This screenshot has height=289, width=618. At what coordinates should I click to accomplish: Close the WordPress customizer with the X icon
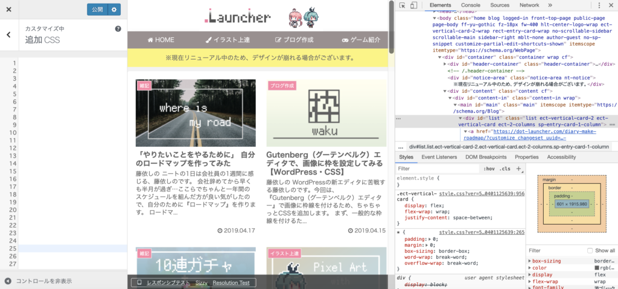click(9, 10)
